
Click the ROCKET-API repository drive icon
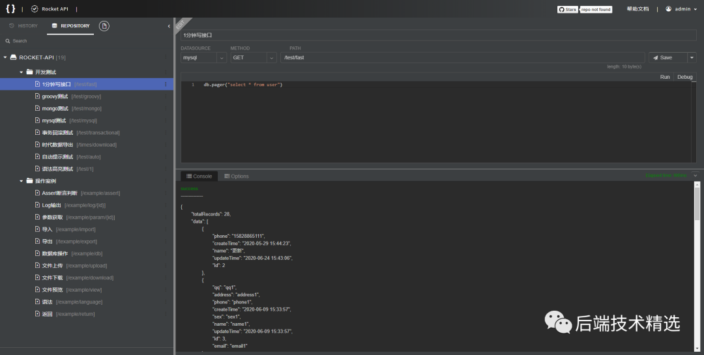tap(14, 57)
